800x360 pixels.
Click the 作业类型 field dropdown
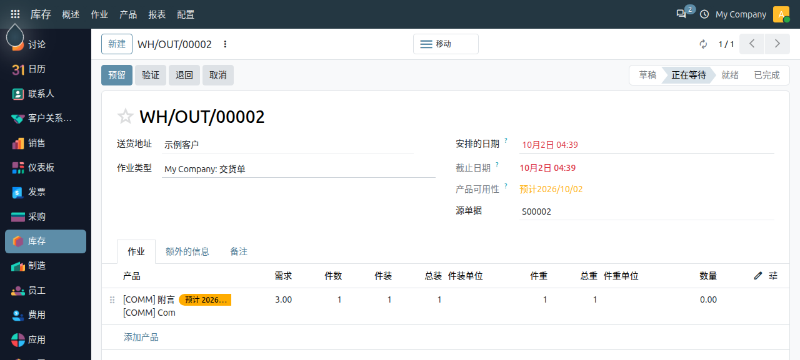tap(299, 169)
